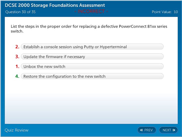
Task: Click the DCSE 2000 assessment title
Action: pos(55,5)
